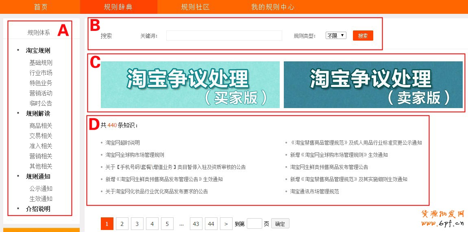
Task: Open the 淘宝争议处理 卖家版 banner
Action: coord(373,85)
